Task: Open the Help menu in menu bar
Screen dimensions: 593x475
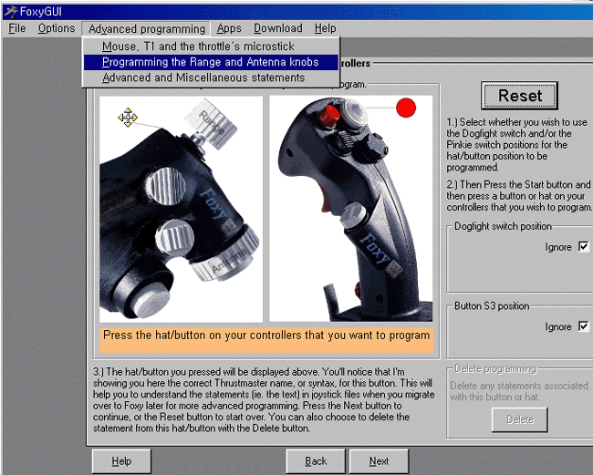Action: tap(326, 28)
